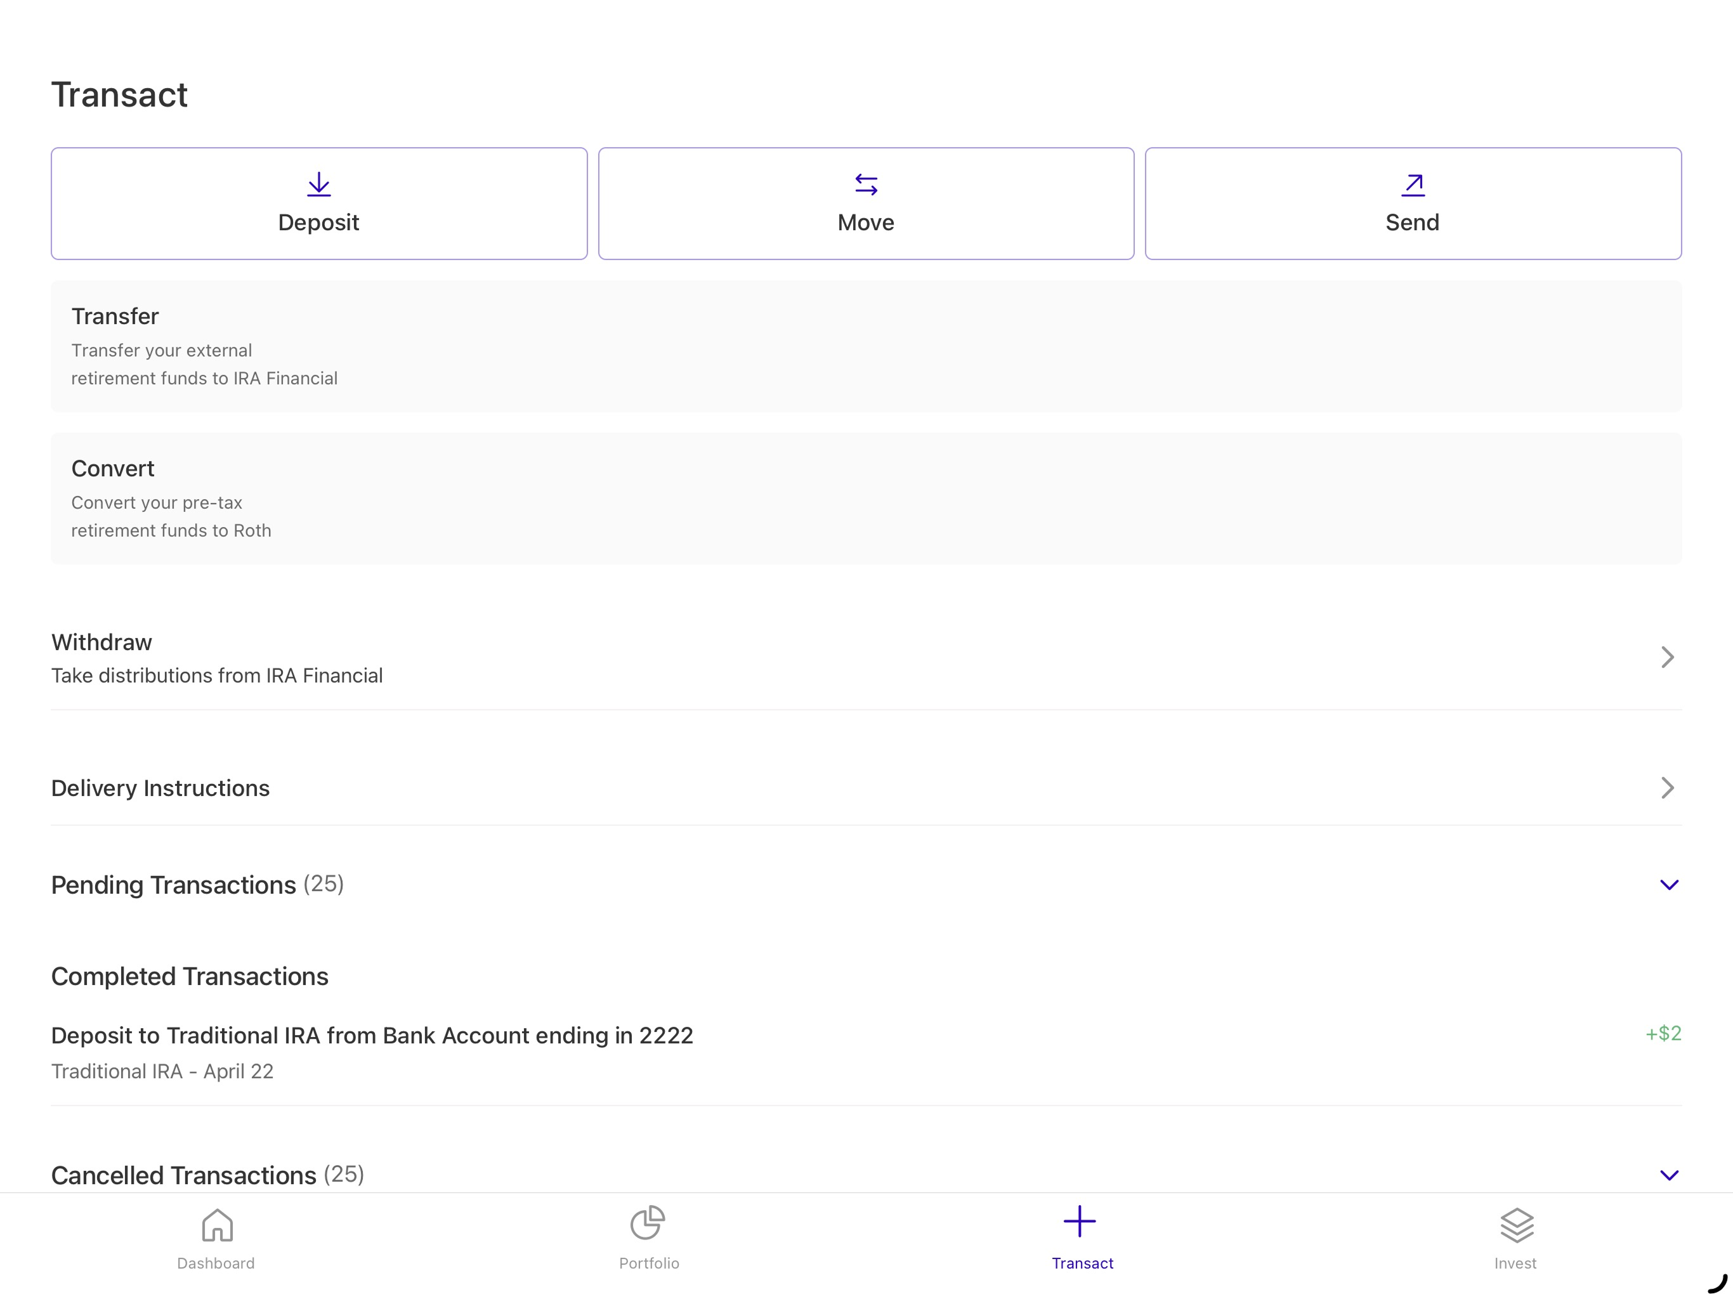
Task: Open the Invest layers icon
Action: pos(1517,1225)
